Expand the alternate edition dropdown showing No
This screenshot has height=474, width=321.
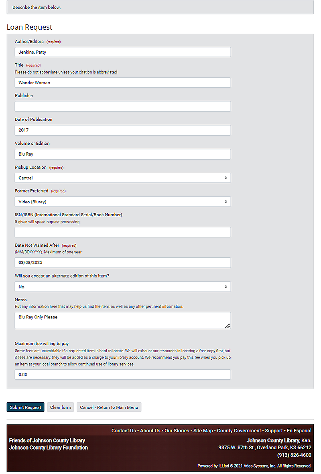(x=122, y=287)
